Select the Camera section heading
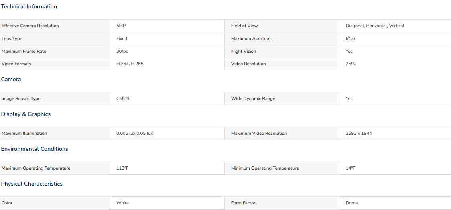The height and width of the screenshot is (210, 451). (x=11, y=80)
